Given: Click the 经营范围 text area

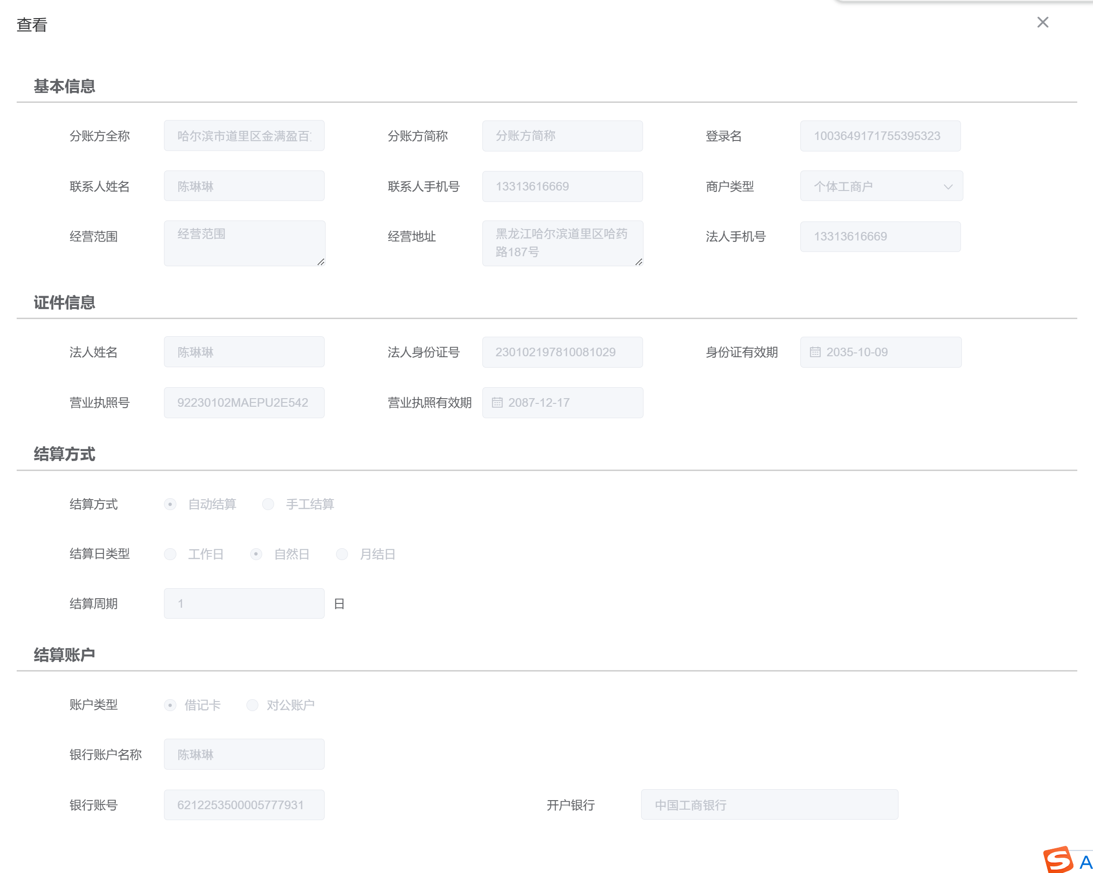Looking at the screenshot, I should pyautogui.click(x=244, y=243).
